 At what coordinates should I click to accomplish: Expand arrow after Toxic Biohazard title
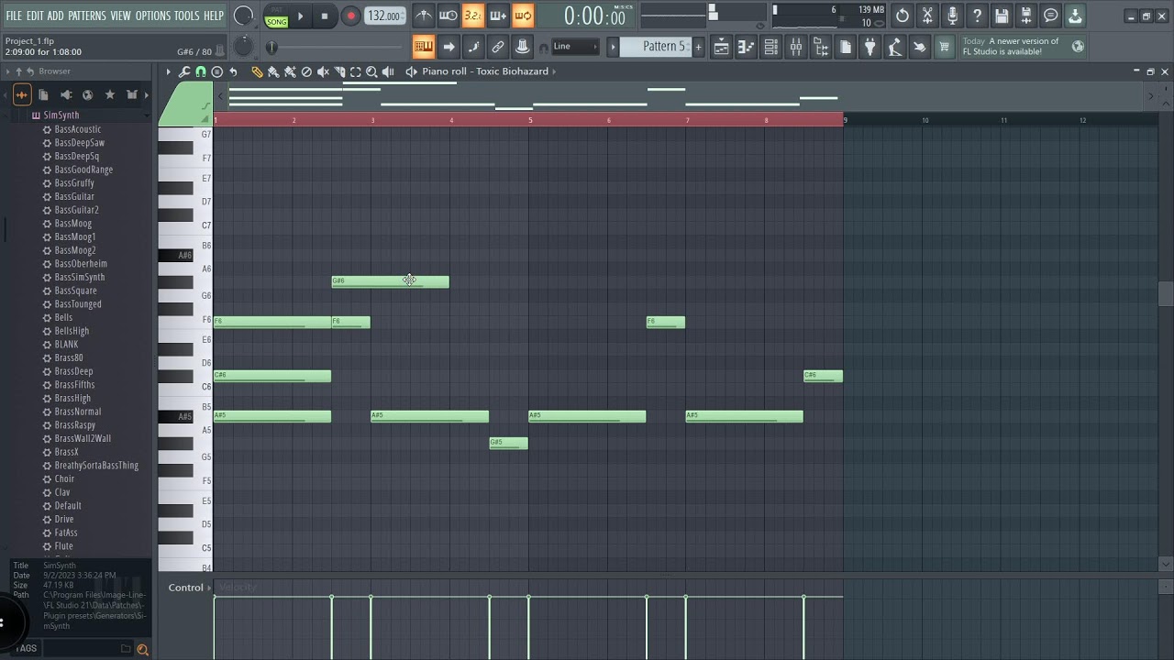click(554, 71)
